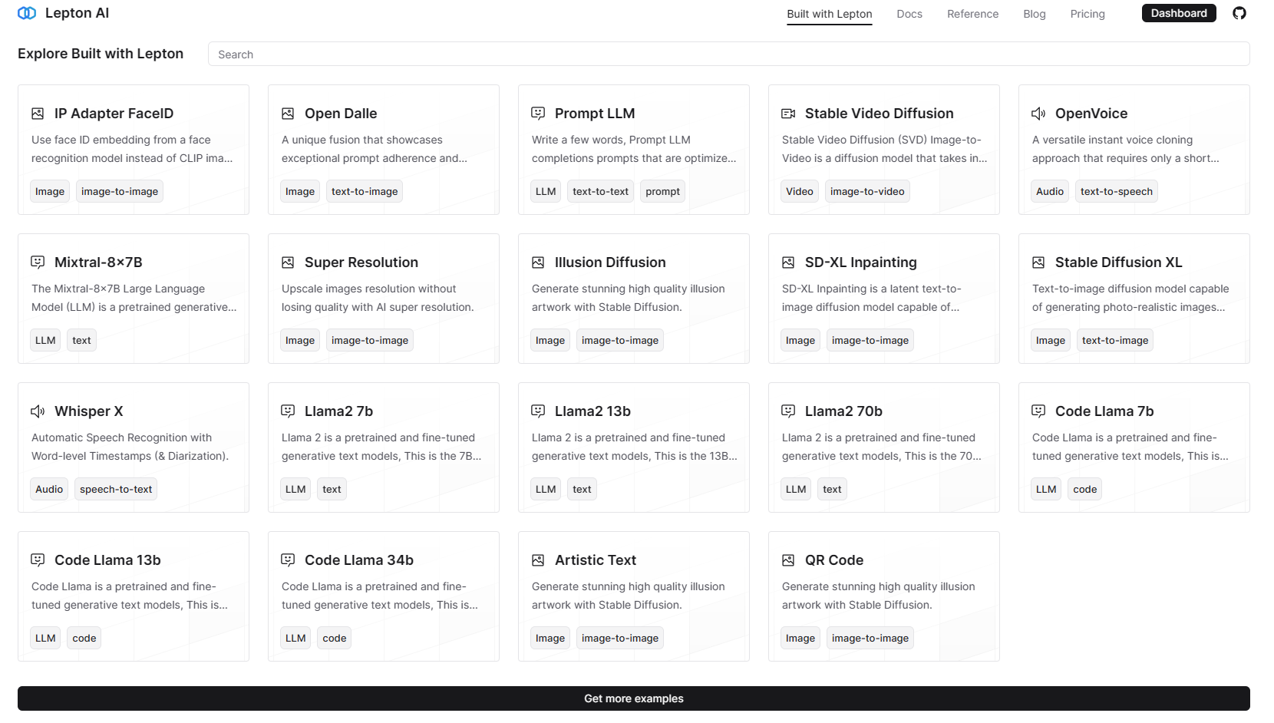1274x723 pixels.
Task: Click the image icon beside Super Resolution
Action: click(x=288, y=262)
